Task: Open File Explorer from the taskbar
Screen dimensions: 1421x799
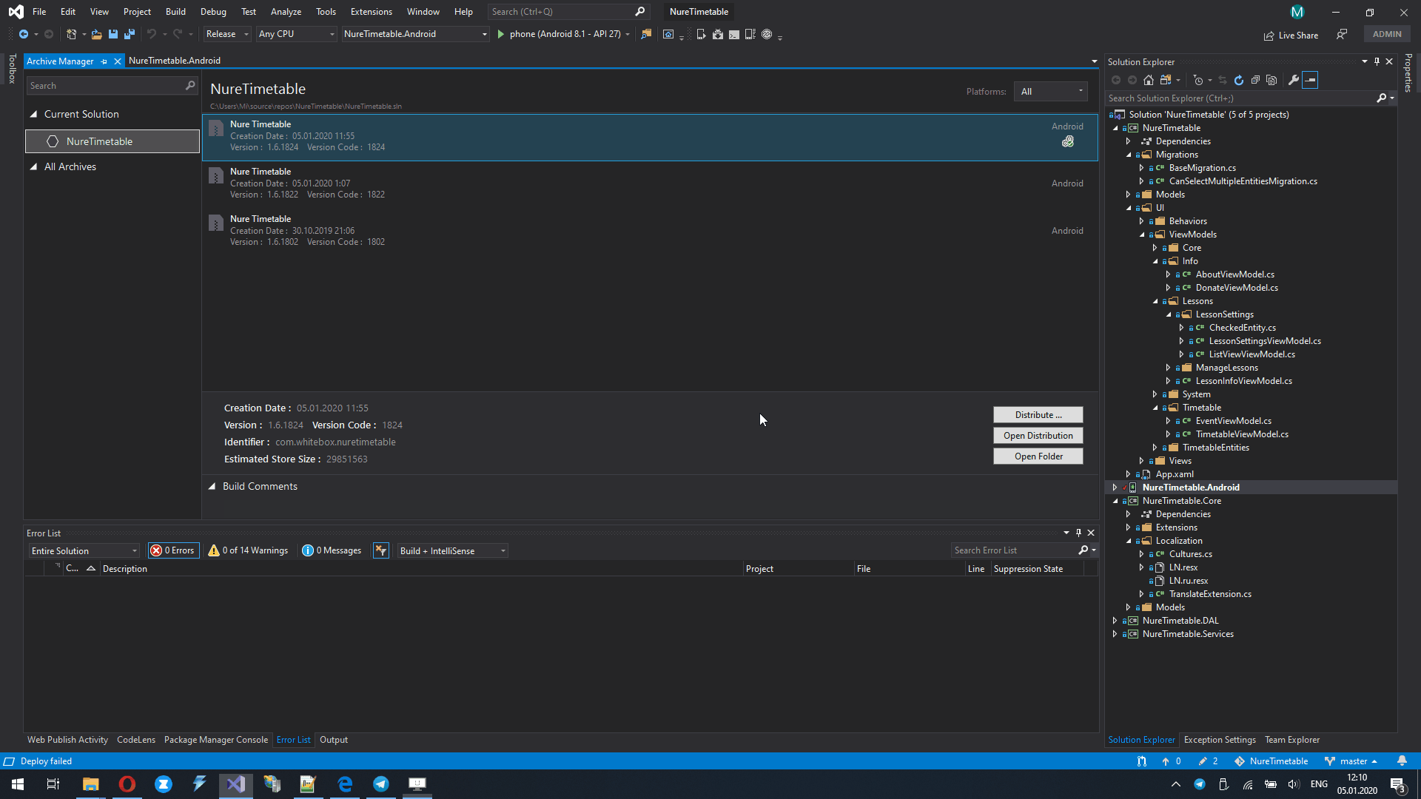Action: tap(91, 784)
